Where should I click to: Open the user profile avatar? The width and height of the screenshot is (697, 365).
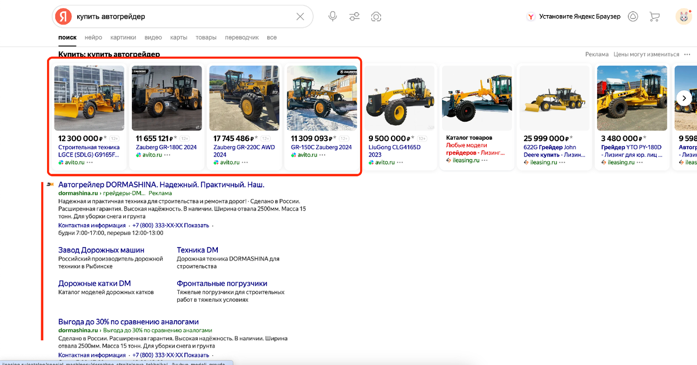684,16
